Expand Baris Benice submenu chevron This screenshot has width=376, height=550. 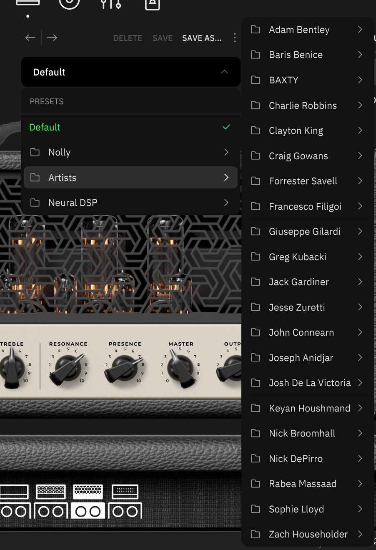point(360,55)
